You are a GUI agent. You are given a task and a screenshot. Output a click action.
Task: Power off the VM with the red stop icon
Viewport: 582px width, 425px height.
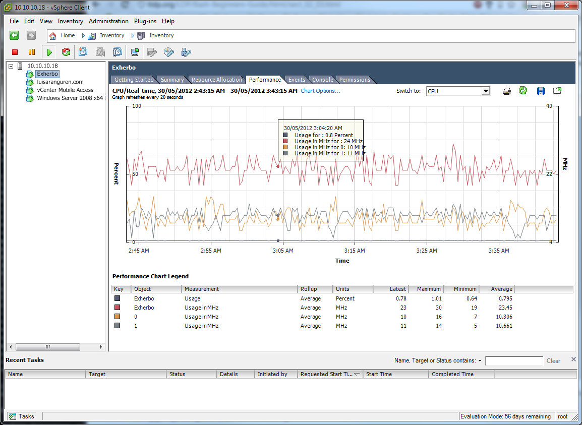tap(15, 52)
